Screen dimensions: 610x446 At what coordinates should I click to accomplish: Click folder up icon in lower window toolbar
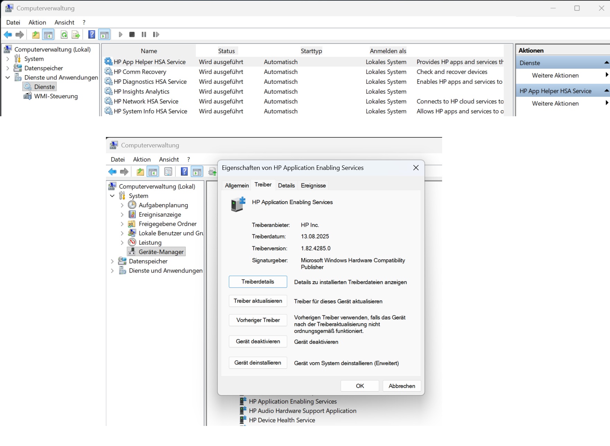tap(140, 172)
